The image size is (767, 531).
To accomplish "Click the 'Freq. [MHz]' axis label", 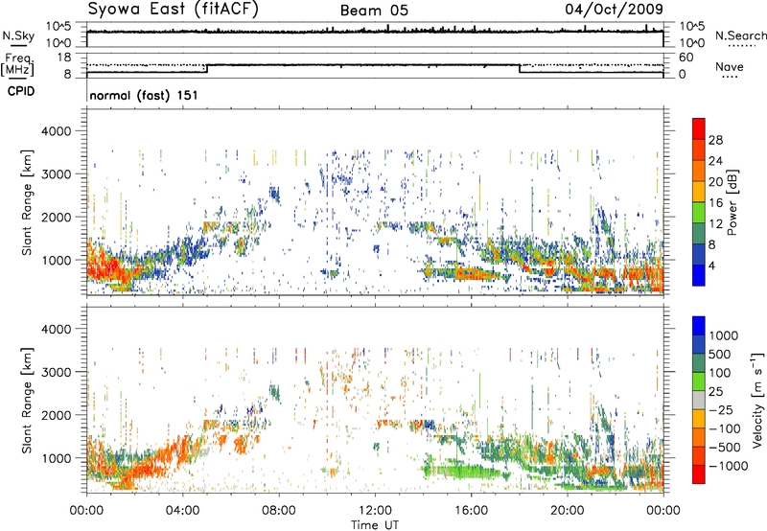I will pyautogui.click(x=17, y=64).
